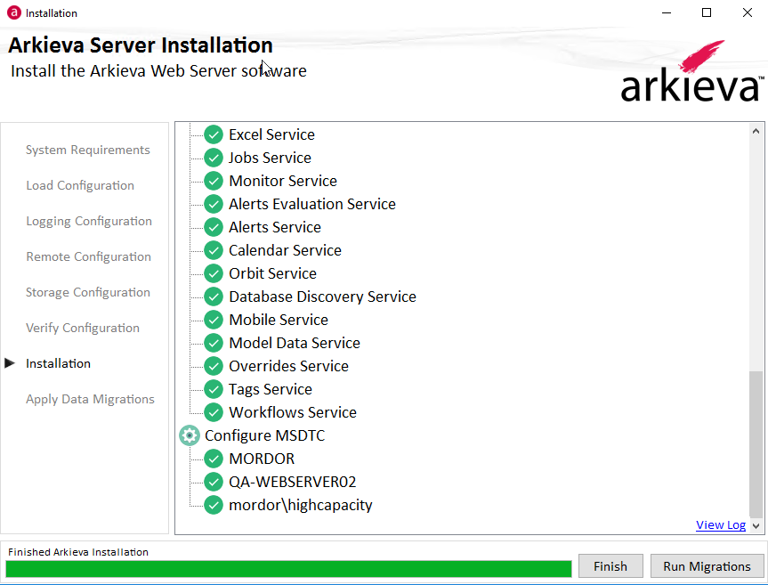The height and width of the screenshot is (585, 768).
Task: Select the Alerts Evaluation Service row
Action: [x=312, y=204]
